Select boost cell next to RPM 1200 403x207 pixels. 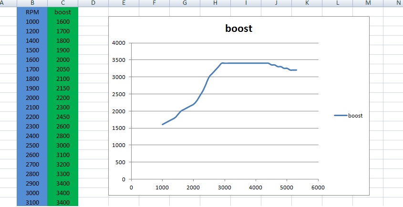click(x=62, y=31)
